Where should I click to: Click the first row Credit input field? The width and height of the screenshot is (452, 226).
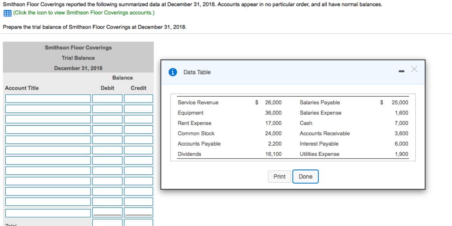pyautogui.click(x=139, y=98)
